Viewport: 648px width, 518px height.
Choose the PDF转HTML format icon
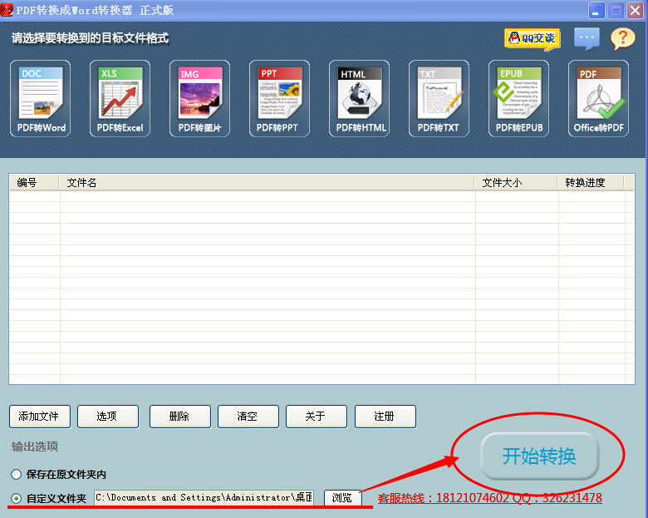point(360,99)
